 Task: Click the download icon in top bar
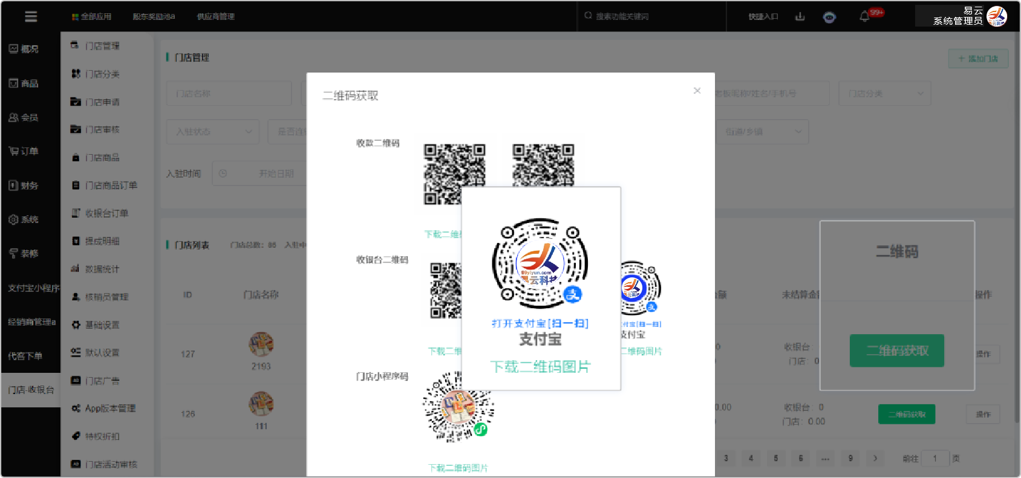click(800, 16)
